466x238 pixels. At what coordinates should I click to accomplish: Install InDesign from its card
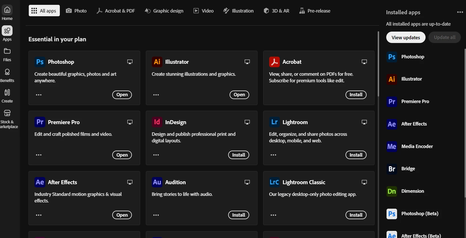(x=239, y=155)
